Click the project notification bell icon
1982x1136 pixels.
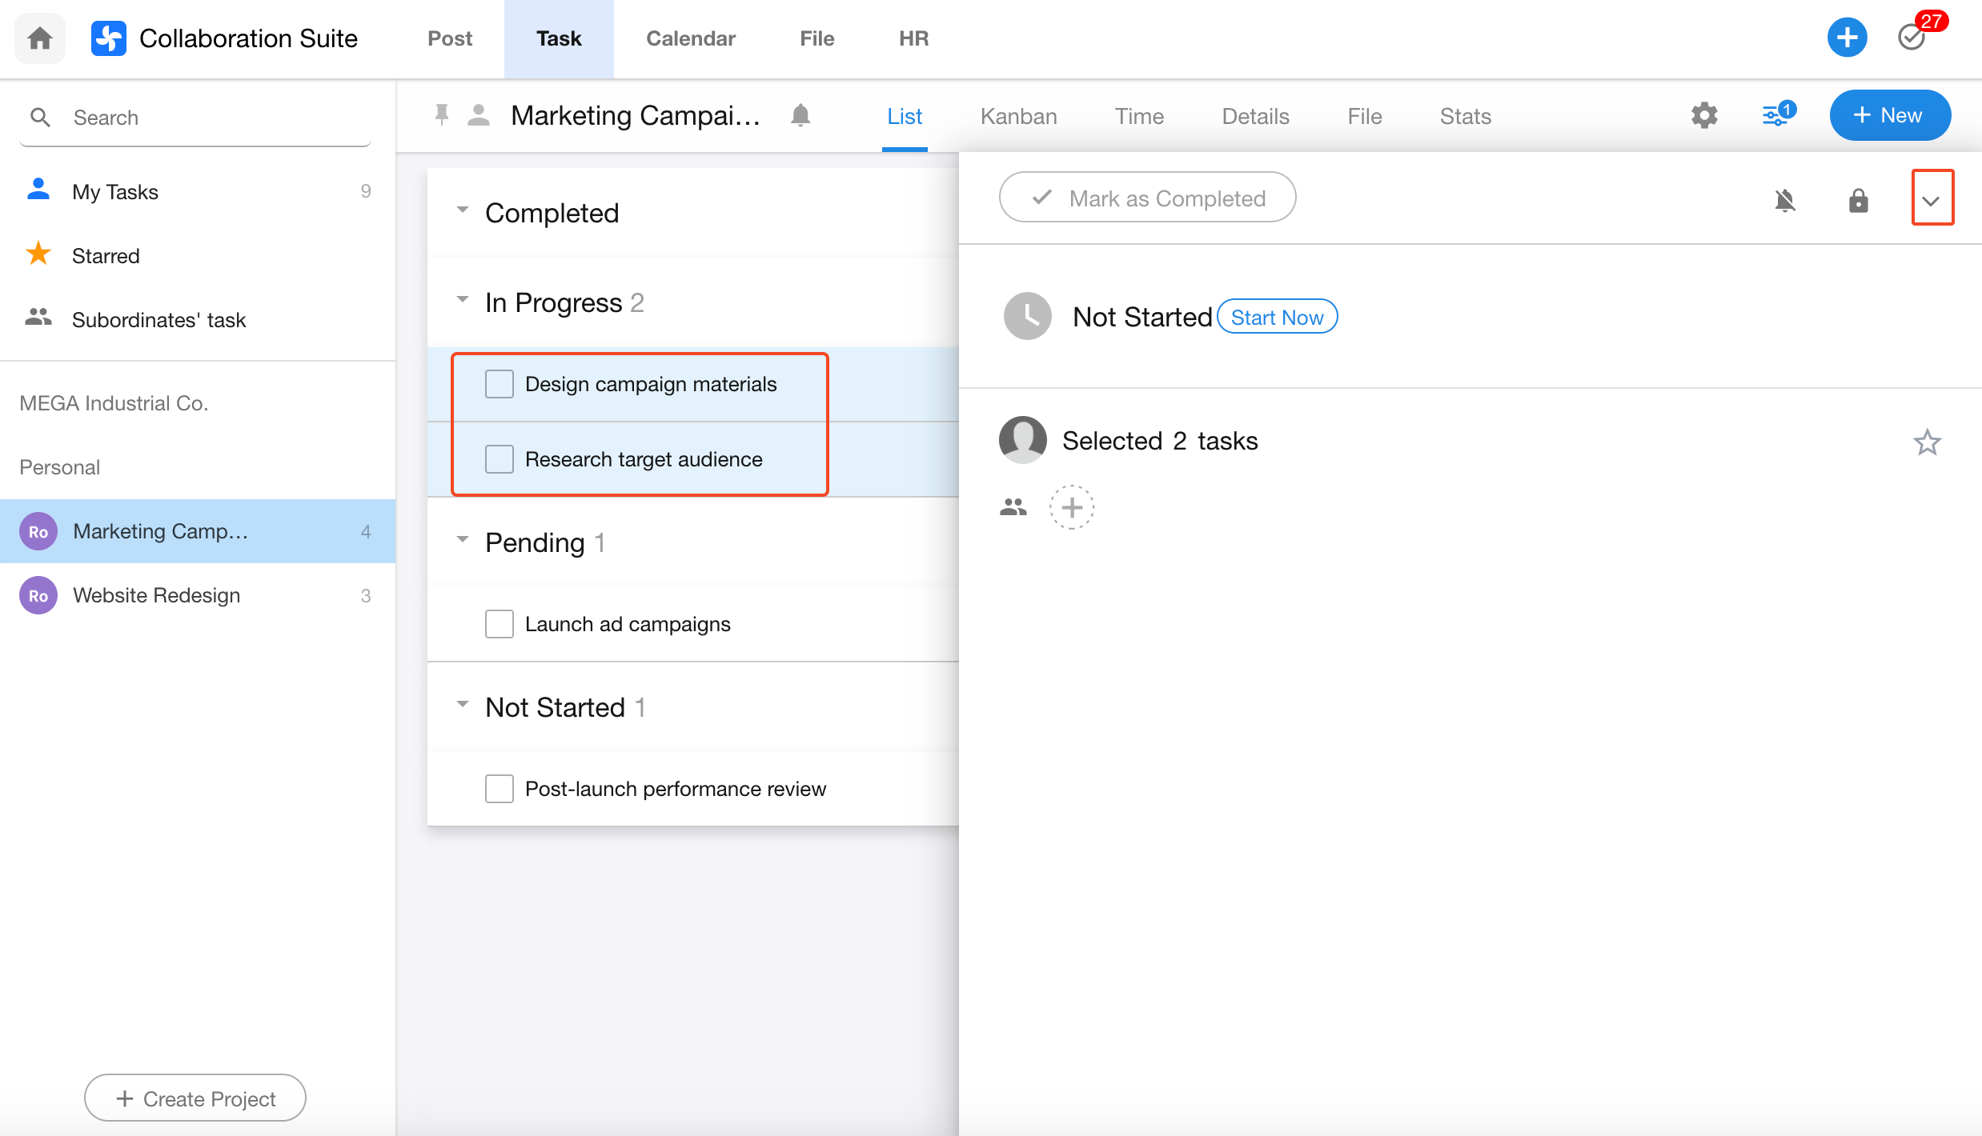(800, 115)
